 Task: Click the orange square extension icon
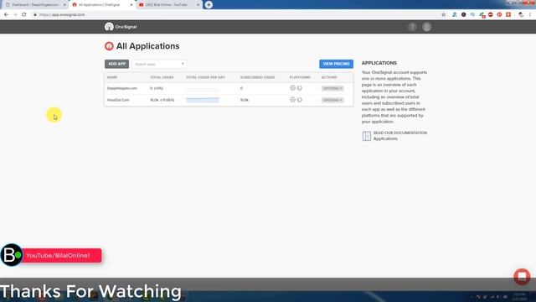pyautogui.click(x=508, y=15)
